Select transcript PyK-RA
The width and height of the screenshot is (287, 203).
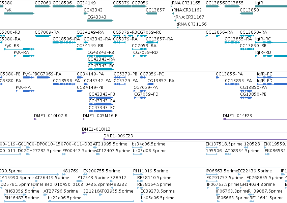pyautogui.click(x=24, y=56)
